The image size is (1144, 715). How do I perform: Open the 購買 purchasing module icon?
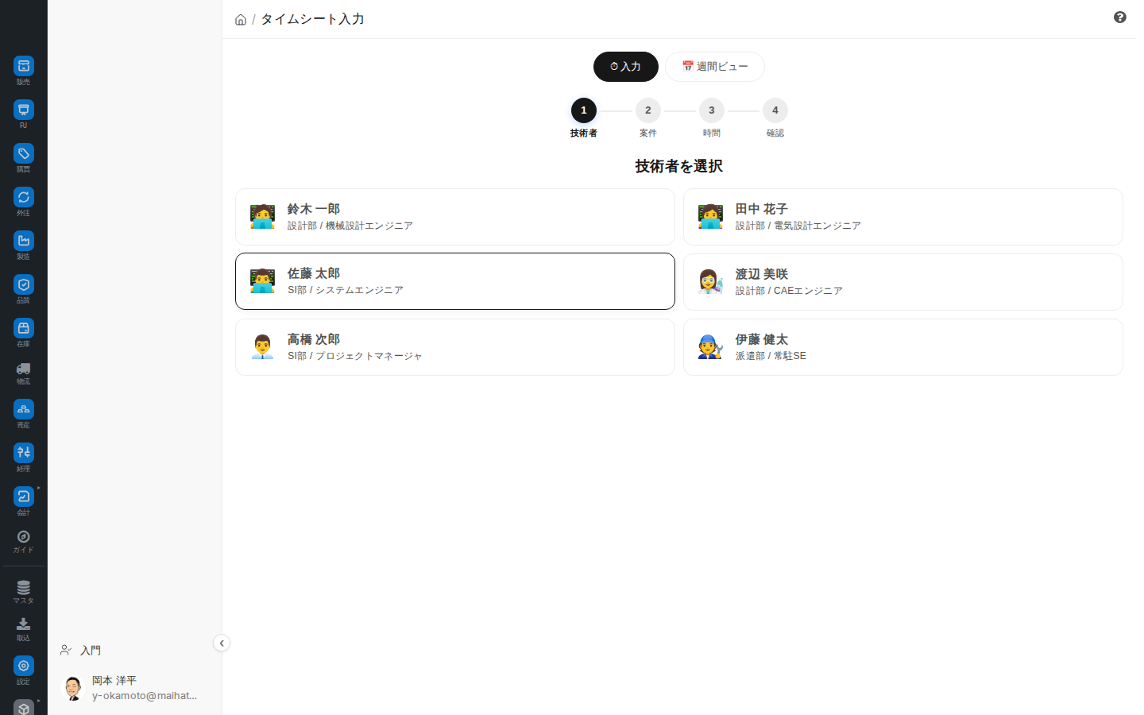[x=24, y=153]
